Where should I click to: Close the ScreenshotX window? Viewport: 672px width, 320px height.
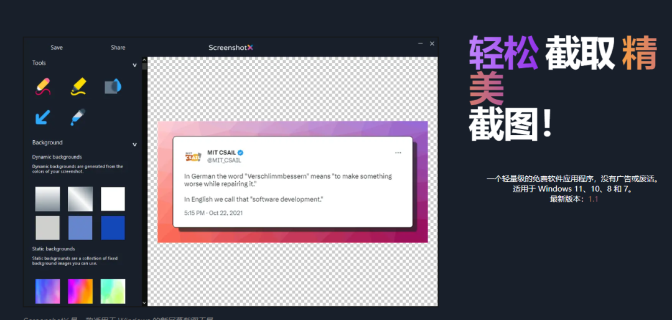tap(432, 44)
